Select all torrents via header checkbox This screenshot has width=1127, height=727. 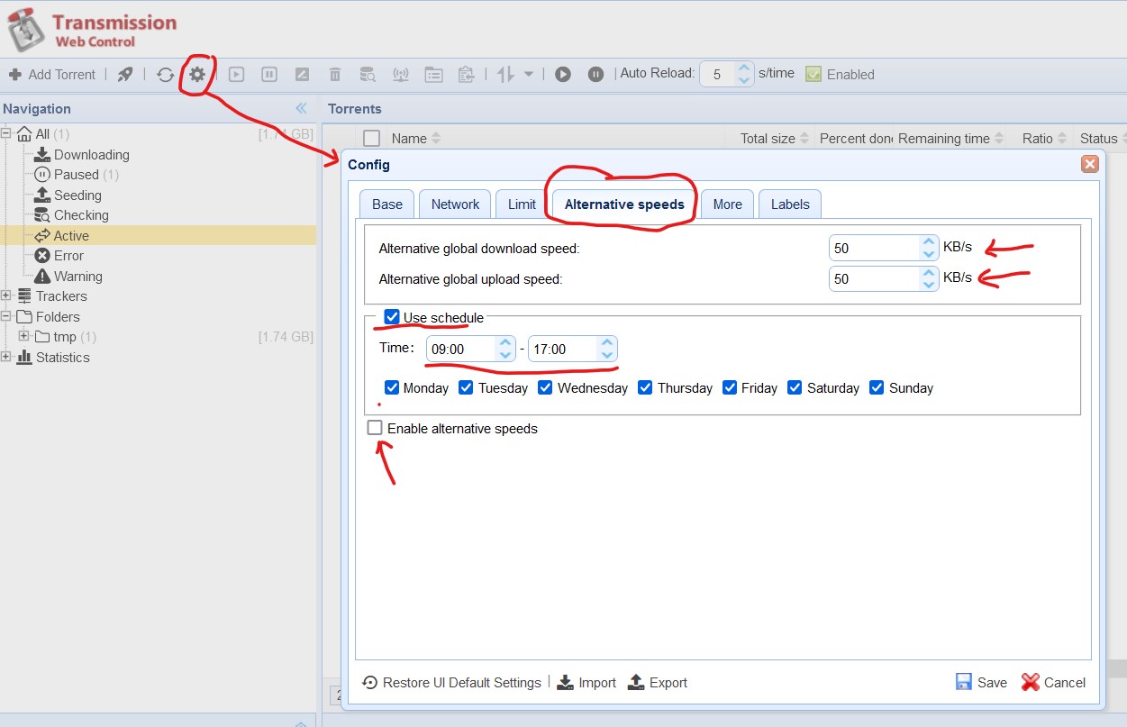371,138
